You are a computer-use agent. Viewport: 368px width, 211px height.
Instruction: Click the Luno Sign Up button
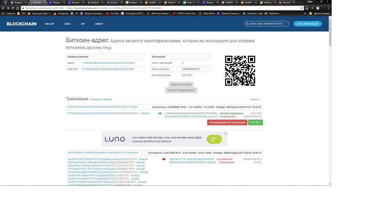click(x=214, y=139)
